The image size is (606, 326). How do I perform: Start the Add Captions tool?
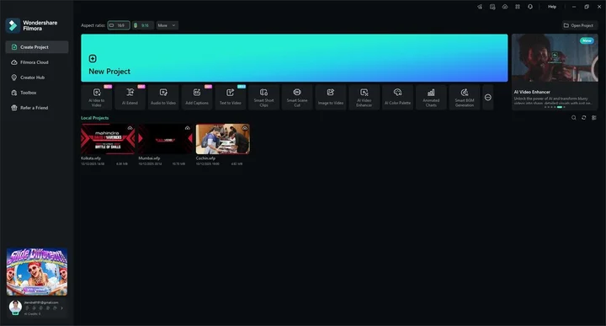point(197,97)
